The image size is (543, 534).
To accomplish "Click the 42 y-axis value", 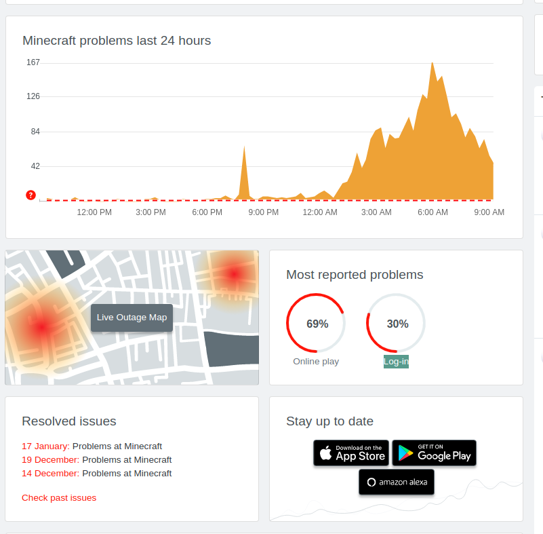I will pos(35,166).
